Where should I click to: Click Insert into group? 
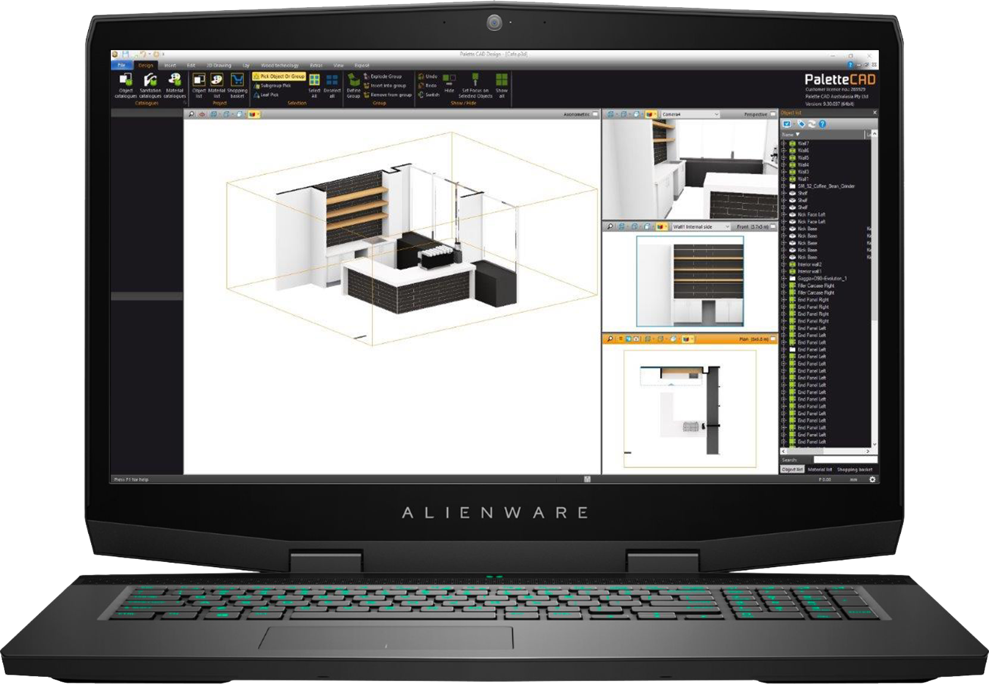tap(385, 85)
